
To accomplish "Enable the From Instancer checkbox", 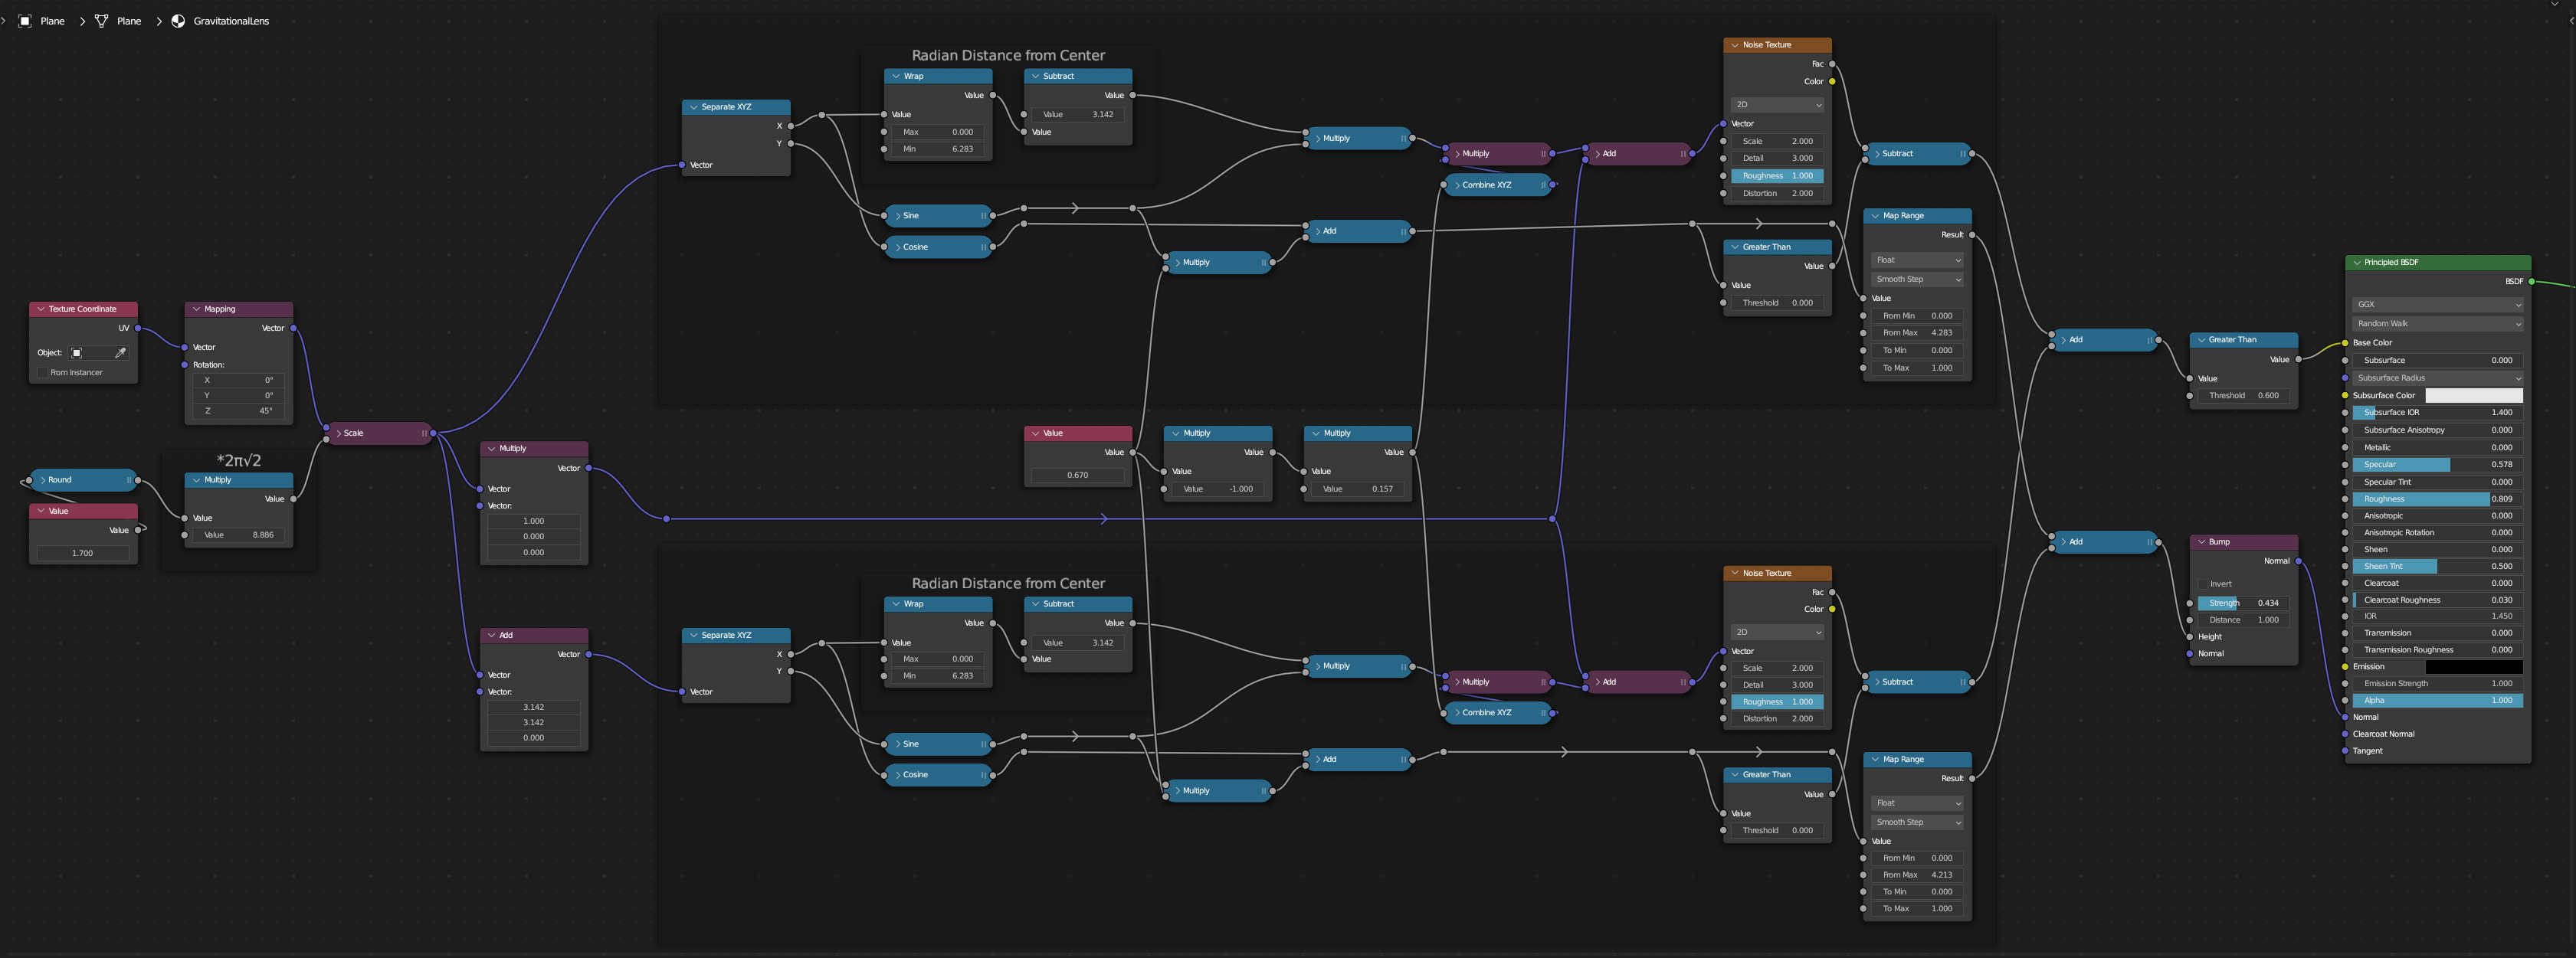I will tap(42, 373).
